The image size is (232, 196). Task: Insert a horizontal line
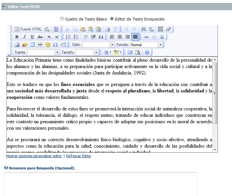[40, 45]
